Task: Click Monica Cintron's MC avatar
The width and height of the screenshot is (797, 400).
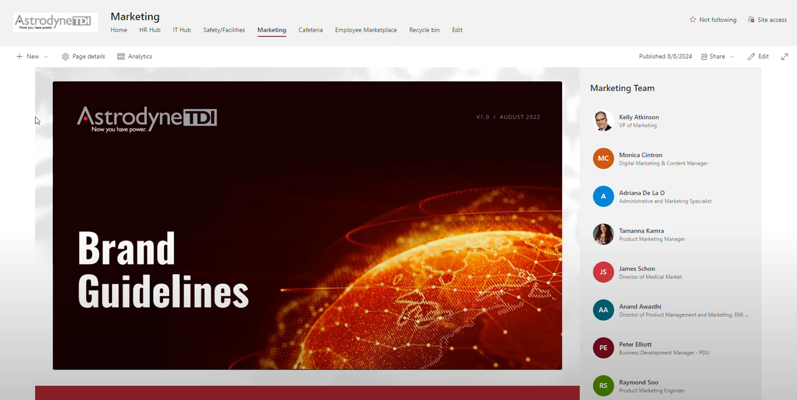Action: (603, 159)
